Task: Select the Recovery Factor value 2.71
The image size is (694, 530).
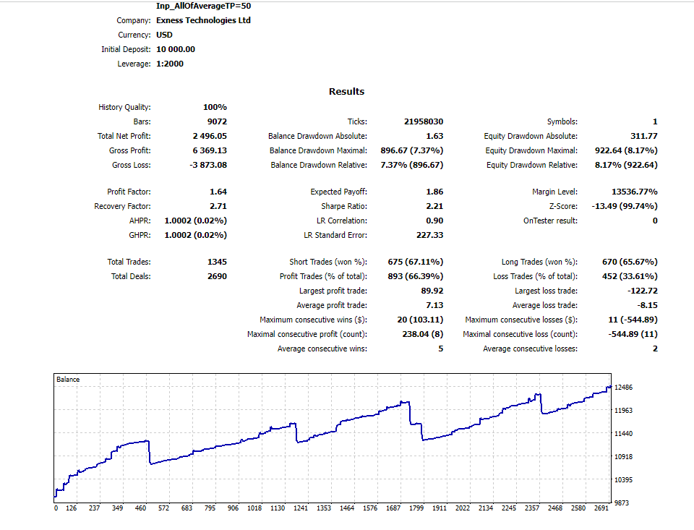Action: [218, 206]
